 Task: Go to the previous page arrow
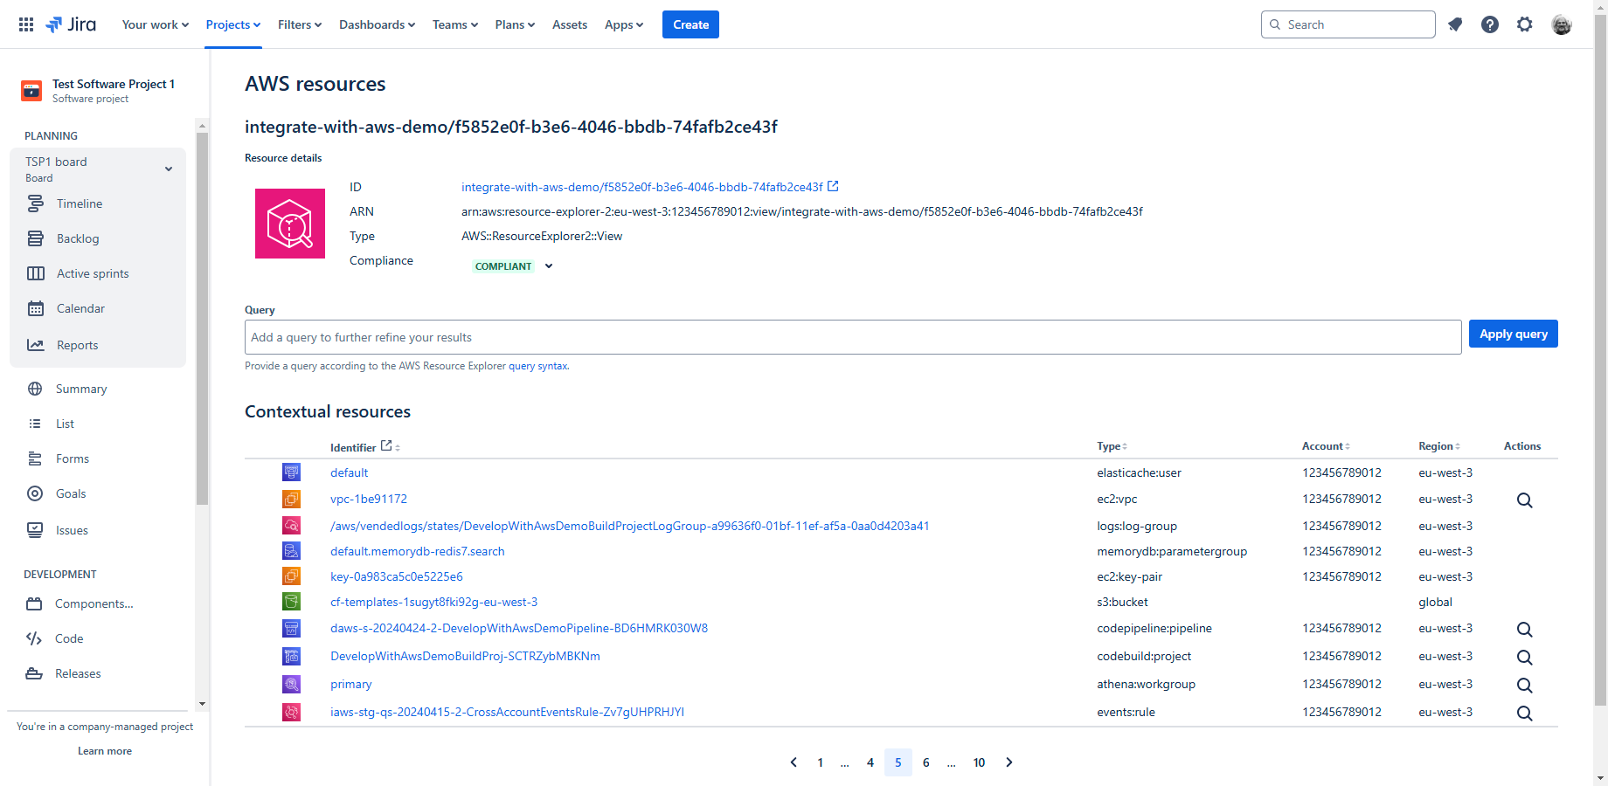[x=794, y=762]
